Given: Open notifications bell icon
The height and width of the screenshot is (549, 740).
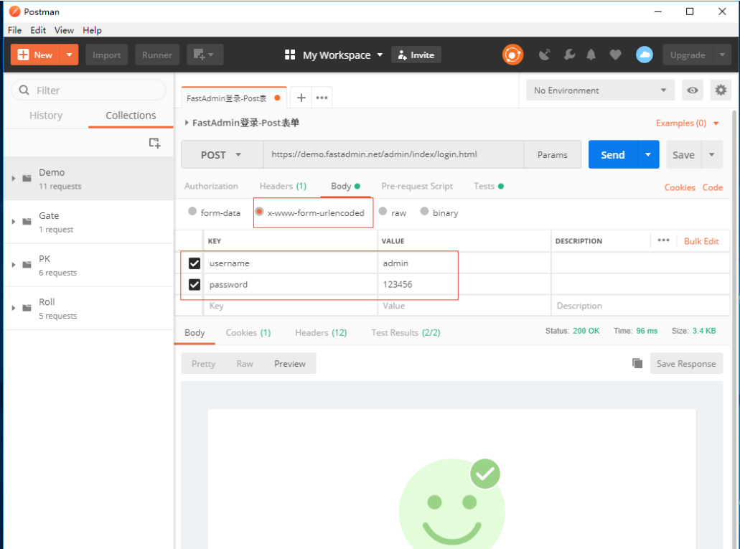Looking at the screenshot, I should (x=591, y=55).
